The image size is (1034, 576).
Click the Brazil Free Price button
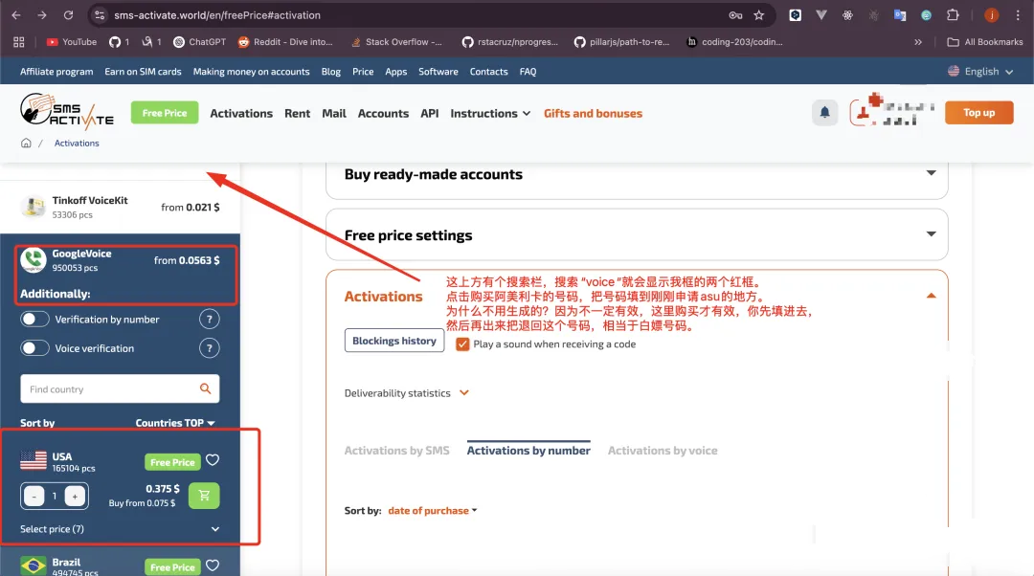(x=172, y=567)
